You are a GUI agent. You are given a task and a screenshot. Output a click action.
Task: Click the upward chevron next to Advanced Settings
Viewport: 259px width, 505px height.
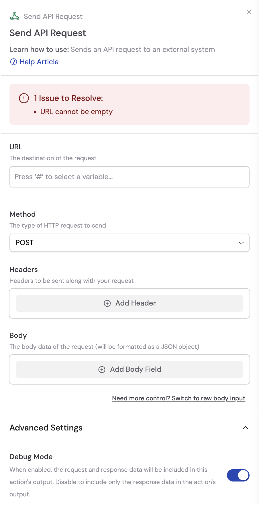[x=246, y=428]
